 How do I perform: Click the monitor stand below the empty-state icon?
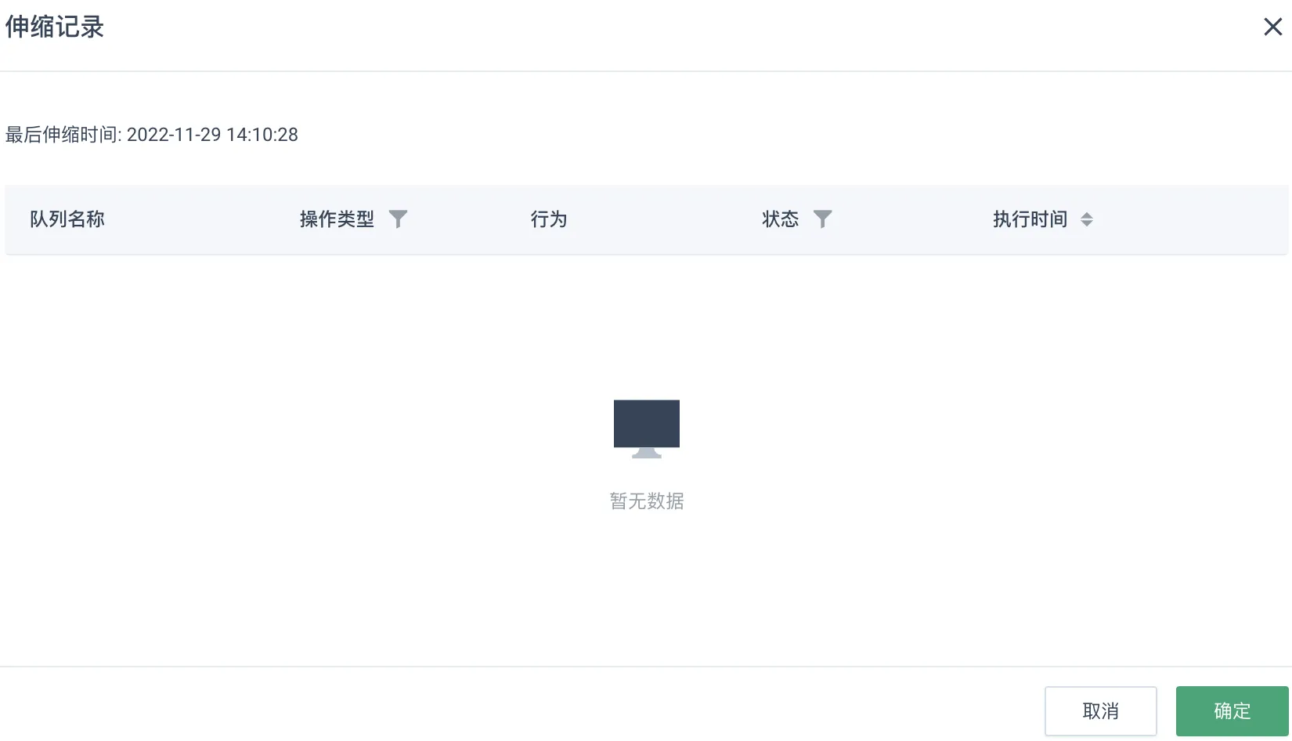coord(647,453)
